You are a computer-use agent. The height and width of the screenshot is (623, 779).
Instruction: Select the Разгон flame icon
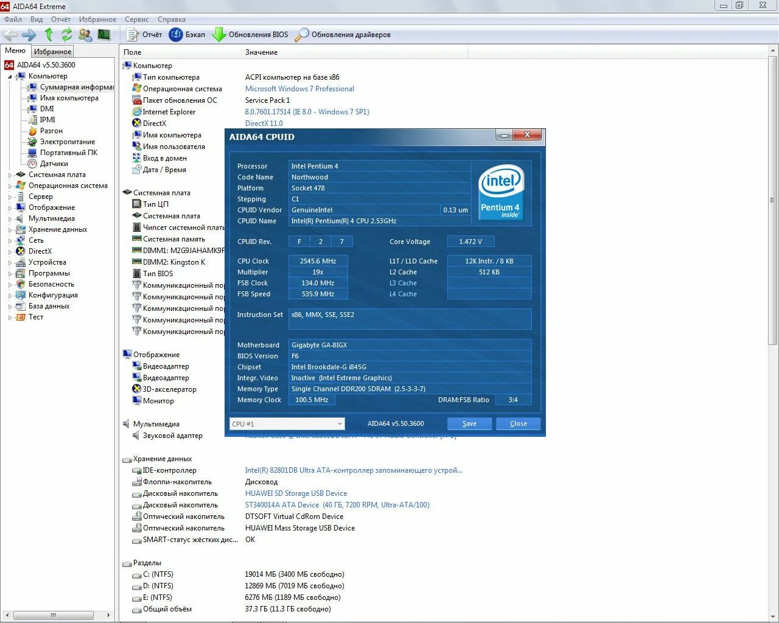(x=32, y=131)
